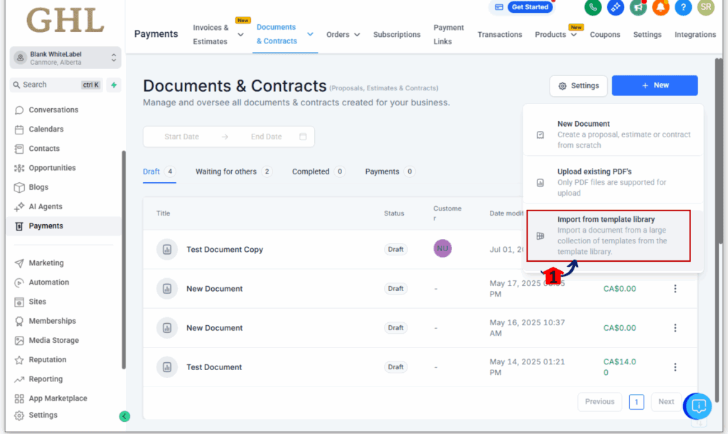728x434 pixels.
Task: Expand the Products dropdown chevron
Action: pyautogui.click(x=574, y=35)
